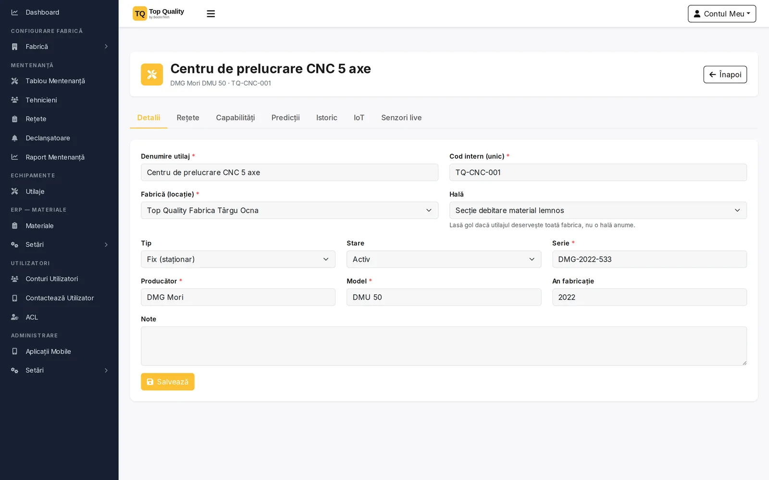
Task: Click the TQ Top Quality logo
Action: coord(159,13)
